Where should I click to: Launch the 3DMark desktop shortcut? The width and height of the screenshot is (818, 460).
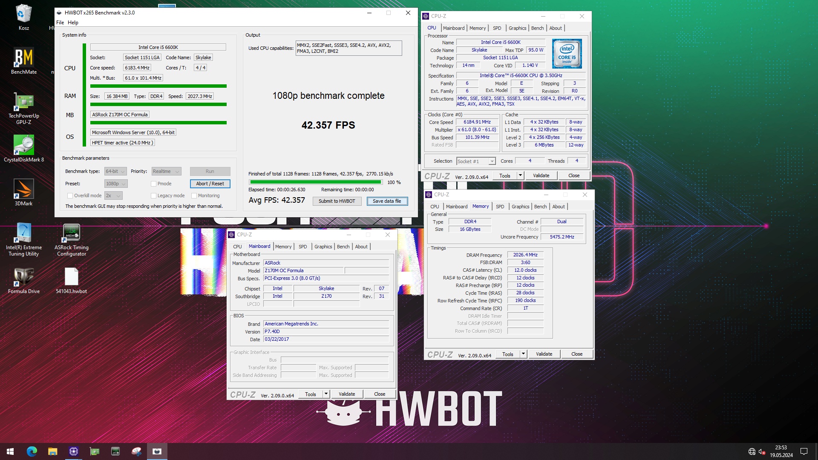(x=23, y=192)
